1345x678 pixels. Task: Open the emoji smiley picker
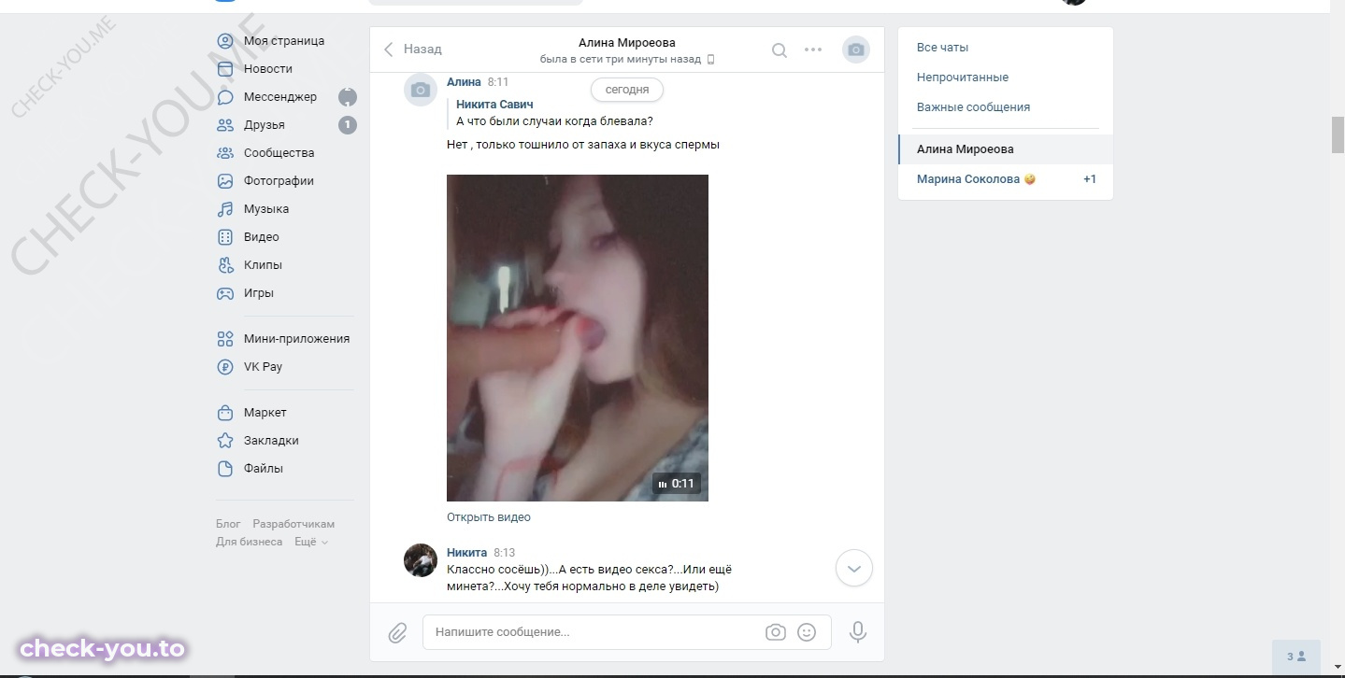807,632
